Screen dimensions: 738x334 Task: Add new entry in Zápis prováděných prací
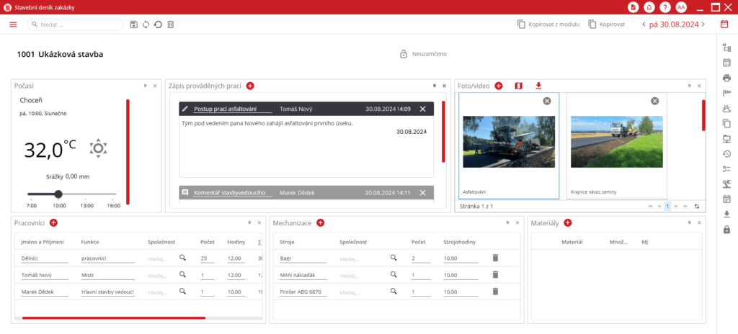coord(250,86)
